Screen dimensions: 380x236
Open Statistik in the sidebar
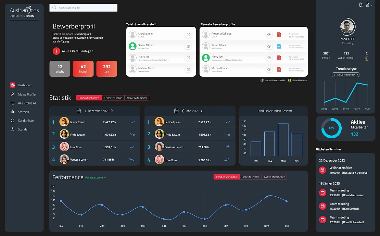[x=23, y=112]
